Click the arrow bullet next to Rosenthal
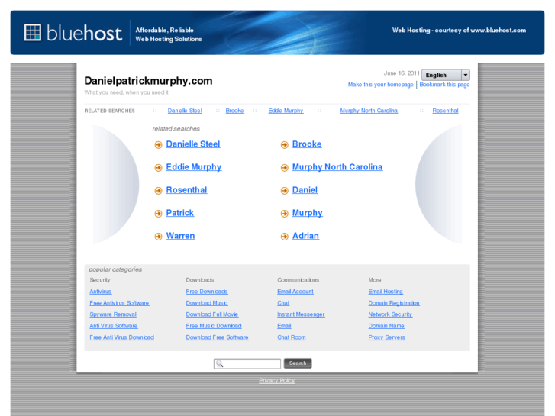The image size is (555, 416). 158,191
